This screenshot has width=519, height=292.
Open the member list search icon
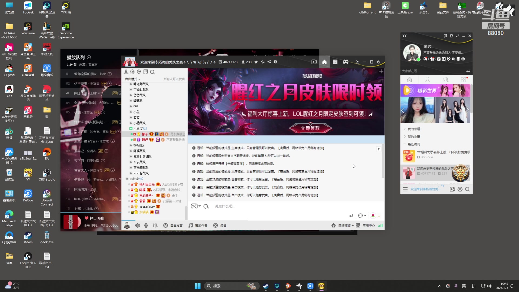[x=153, y=72]
